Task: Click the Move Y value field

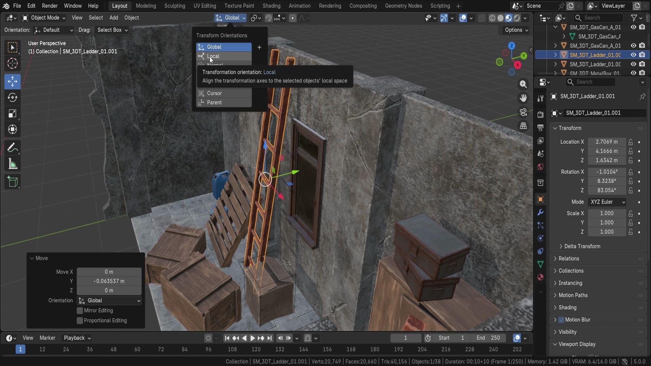Action: pos(109,281)
